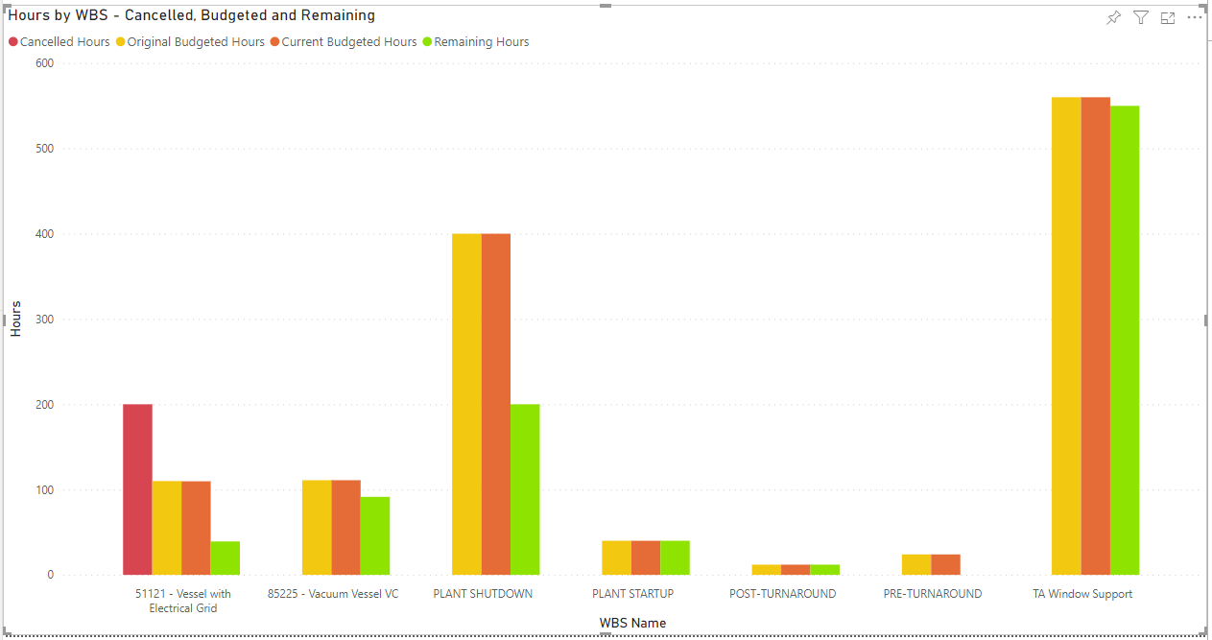The height and width of the screenshot is (640, 1212).
Task: Click the yellow bar for TA Window Support
Action: tap(1066, 336)
